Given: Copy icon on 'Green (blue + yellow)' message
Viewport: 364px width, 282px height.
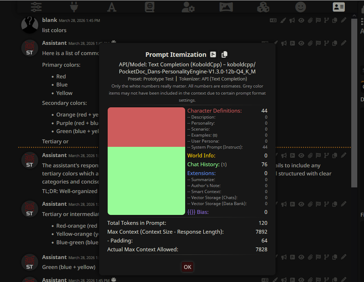Looking at the screenshot, I should click(335, 257).
